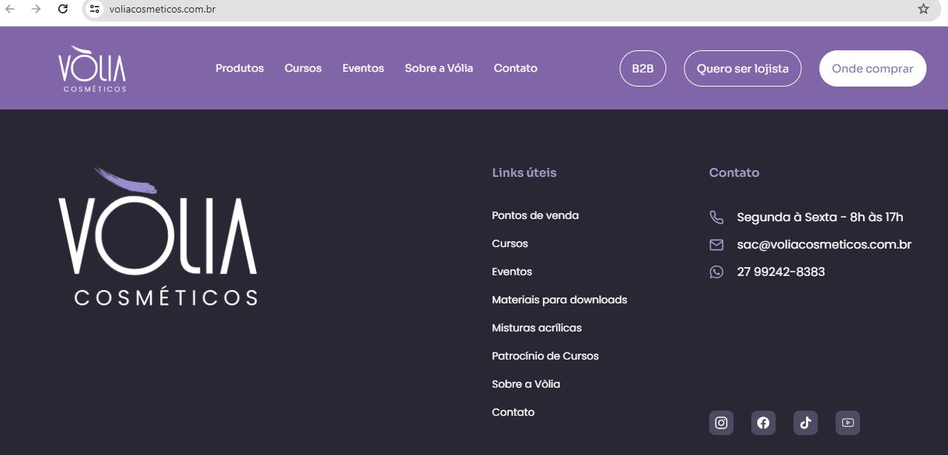Open the Patrocínio de Cursos link
948x455 pixels.
point(545,356)
